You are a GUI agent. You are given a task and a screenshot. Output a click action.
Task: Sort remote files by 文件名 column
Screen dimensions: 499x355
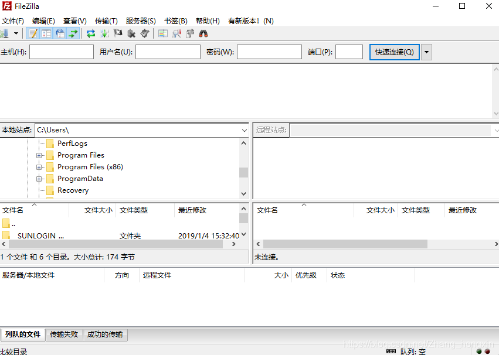pyautogui.click(x=304, y=210)
